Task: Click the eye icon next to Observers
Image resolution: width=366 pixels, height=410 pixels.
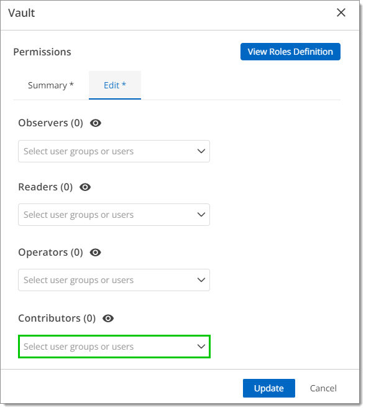Action: pyautogui.click(x=96, y=123)
